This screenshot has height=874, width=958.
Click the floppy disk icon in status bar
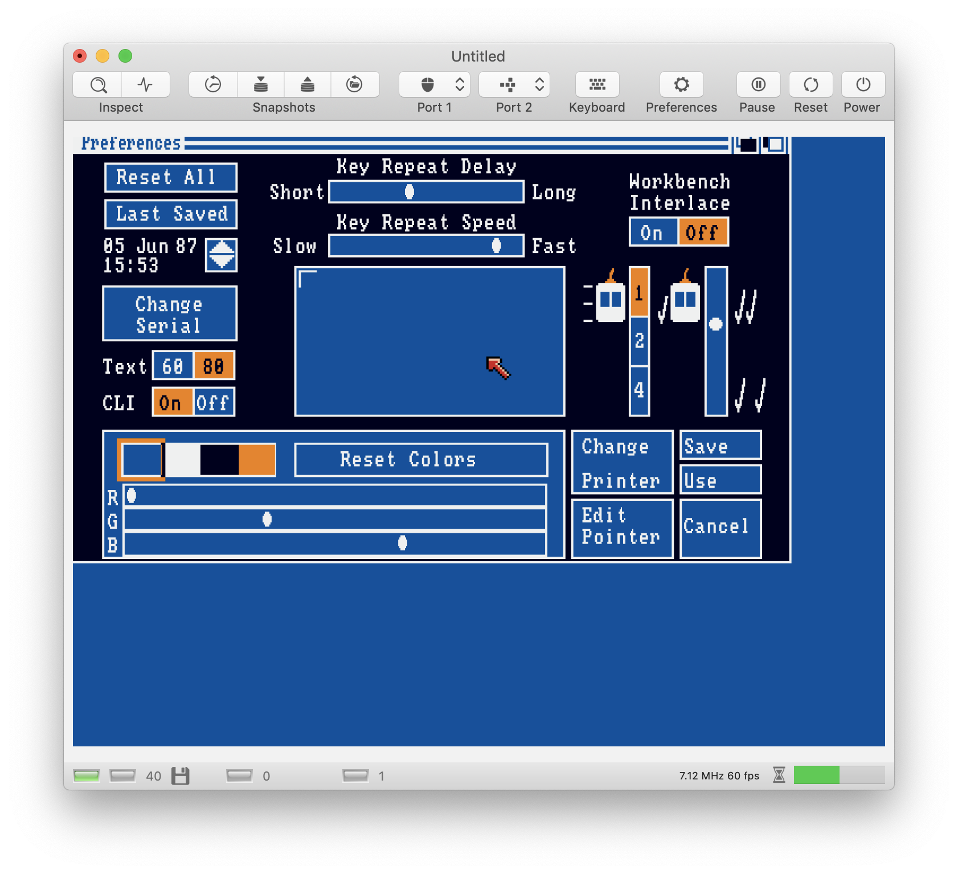coord(181,775)
